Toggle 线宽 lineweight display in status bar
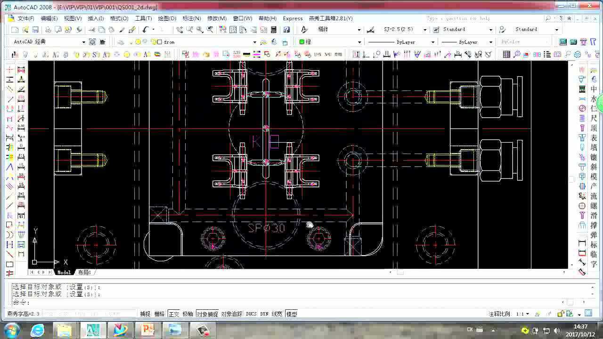Image resolution: width=603 pixels, height=339 pixels. pos(277,314)
